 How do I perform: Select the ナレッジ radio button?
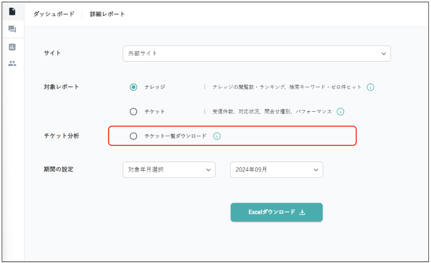coord(133,87)
